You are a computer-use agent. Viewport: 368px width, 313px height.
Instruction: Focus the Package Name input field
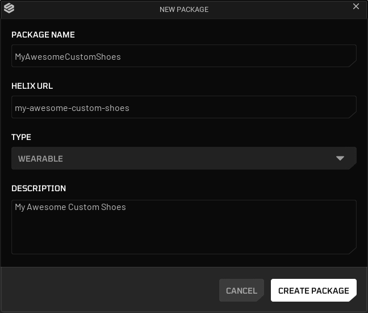click(x=184, y=56)
